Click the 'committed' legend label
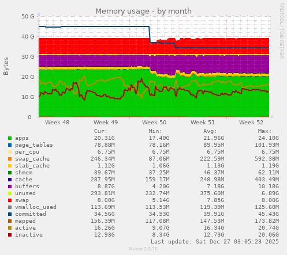The image size is (287, 255). click(x=31, y=214)
